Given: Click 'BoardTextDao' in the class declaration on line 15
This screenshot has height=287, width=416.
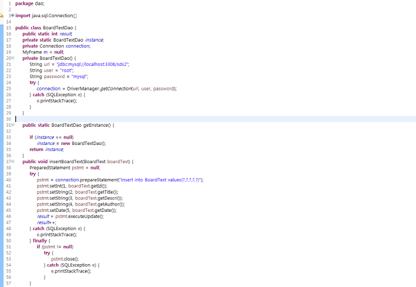Looking at the screenshot, I should point(58,28).
